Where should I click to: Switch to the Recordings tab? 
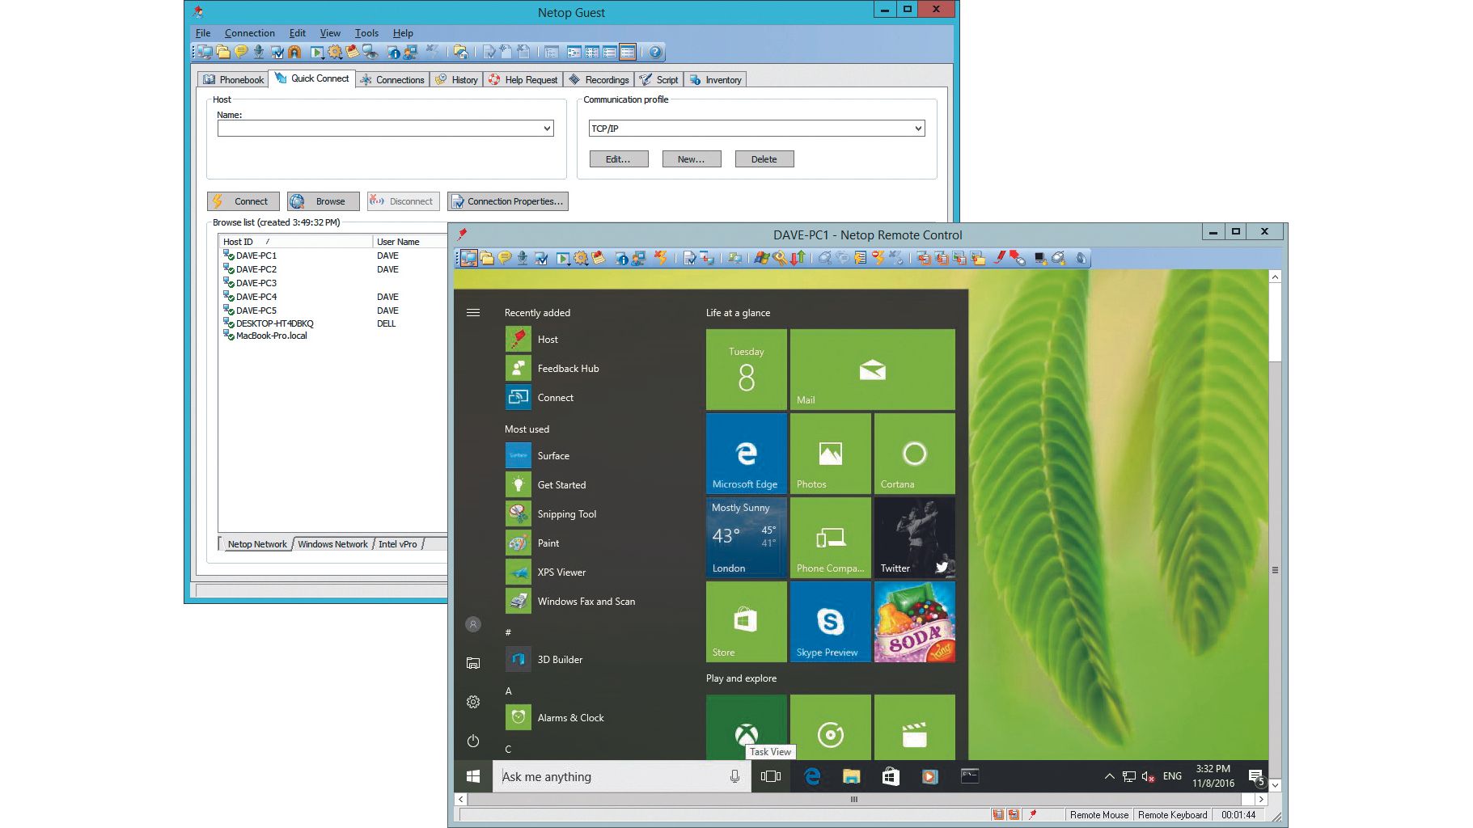[599, 79]
